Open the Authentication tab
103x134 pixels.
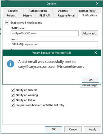38,11
